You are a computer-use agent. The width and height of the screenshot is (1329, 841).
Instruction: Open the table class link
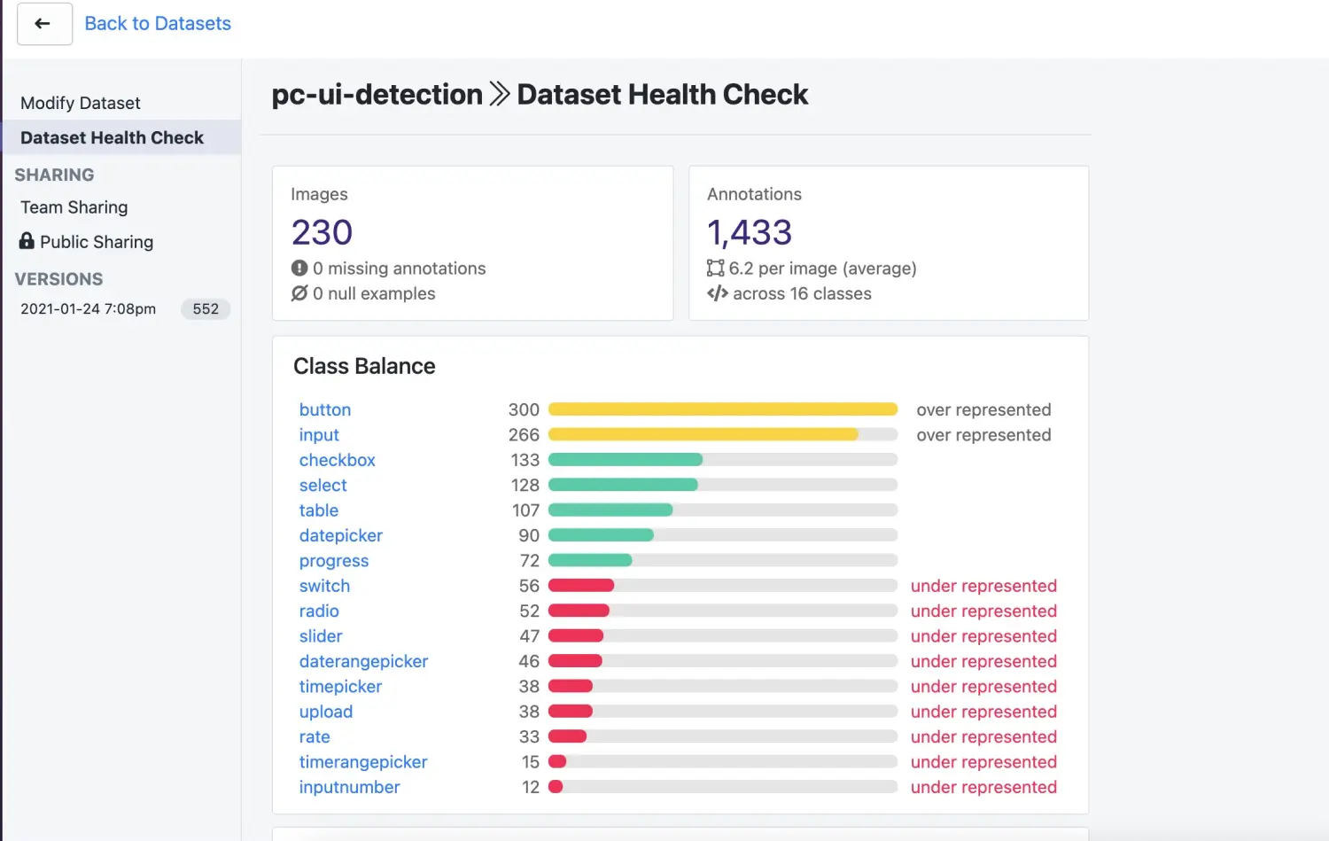pyautogui.click(x=319, y=510)
